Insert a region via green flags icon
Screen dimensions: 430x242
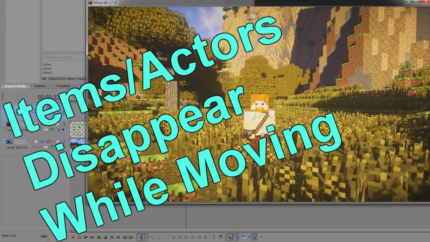coord(220,237)
